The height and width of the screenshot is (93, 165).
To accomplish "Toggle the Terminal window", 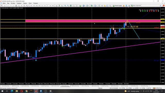I will click(108, 6).
